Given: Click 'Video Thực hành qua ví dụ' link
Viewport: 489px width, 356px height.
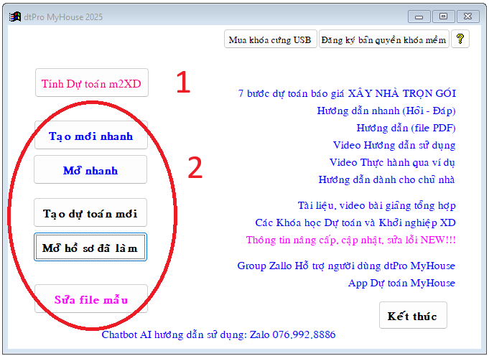Looking at the screenshot, I should click(392, 162).
